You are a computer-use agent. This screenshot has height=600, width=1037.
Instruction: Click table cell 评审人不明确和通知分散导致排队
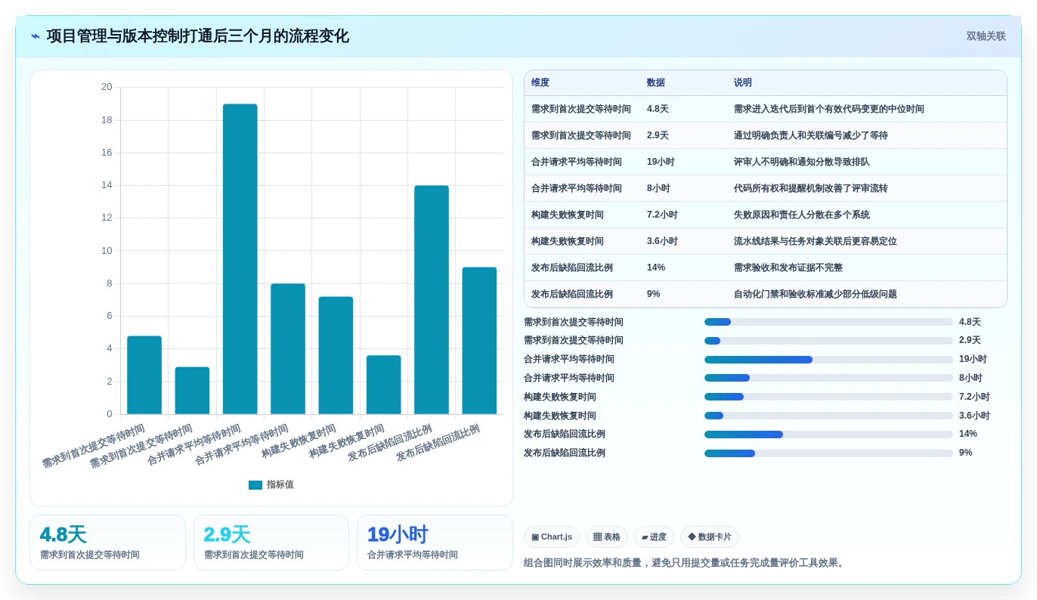pos(802,162)
